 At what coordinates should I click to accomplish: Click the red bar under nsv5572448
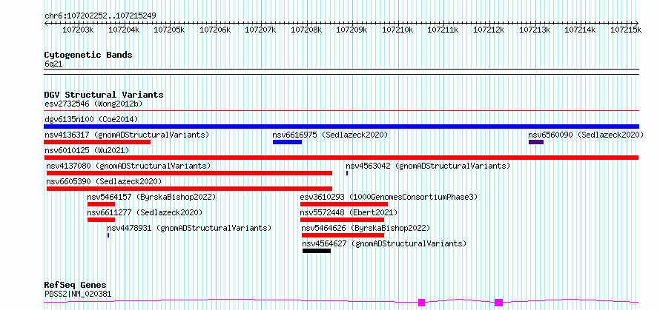(342, 220)
